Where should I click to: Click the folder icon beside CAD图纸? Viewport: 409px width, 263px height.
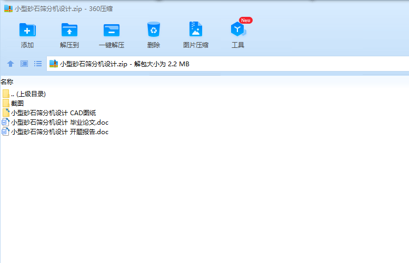[x=6, y=113]
